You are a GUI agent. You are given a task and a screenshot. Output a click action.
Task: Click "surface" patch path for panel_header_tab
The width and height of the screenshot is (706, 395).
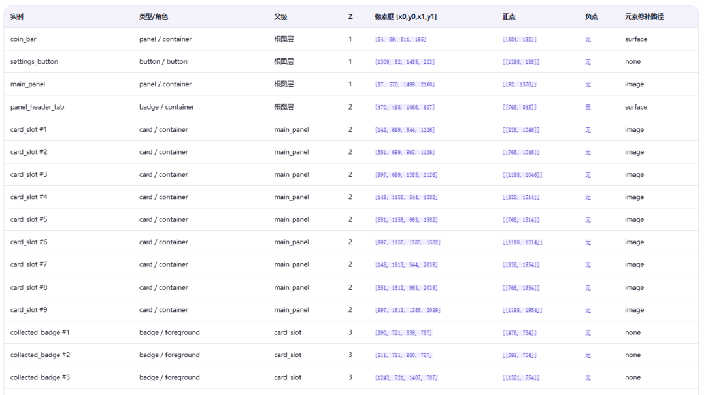pos(636,107)
